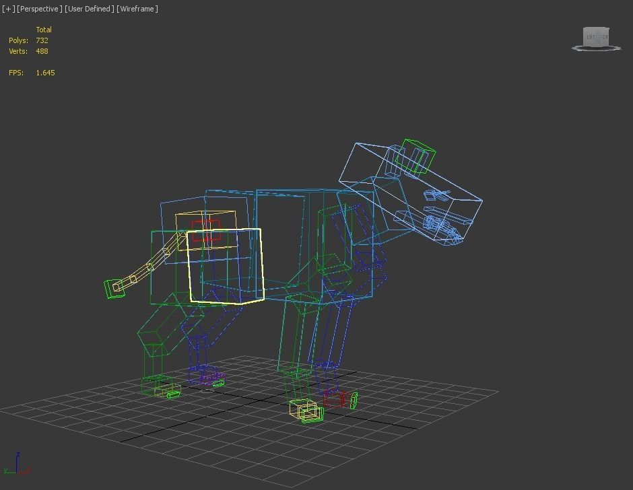This screenshot has width=633, height=490.
Task: Click the Total statistics heading
Action: click(44, 30)
